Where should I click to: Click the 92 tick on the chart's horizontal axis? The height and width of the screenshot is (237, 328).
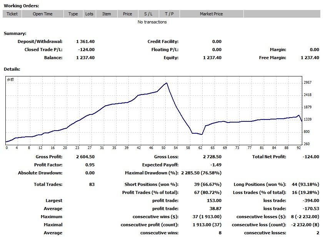point(298,148)
